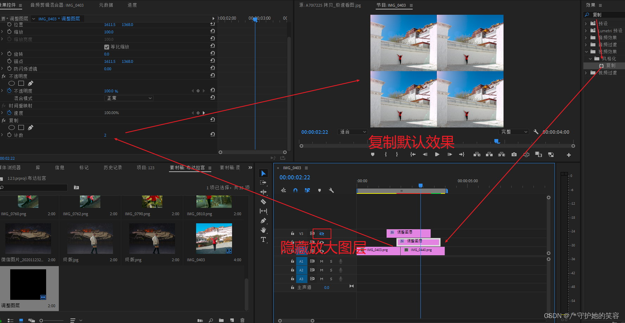Open Program monitor settings wrench
The height and width of the screenshot is (323, 625).
click(x=536, y=132)
